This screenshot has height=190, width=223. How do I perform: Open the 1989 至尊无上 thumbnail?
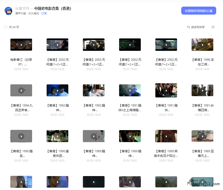[202, 136]
